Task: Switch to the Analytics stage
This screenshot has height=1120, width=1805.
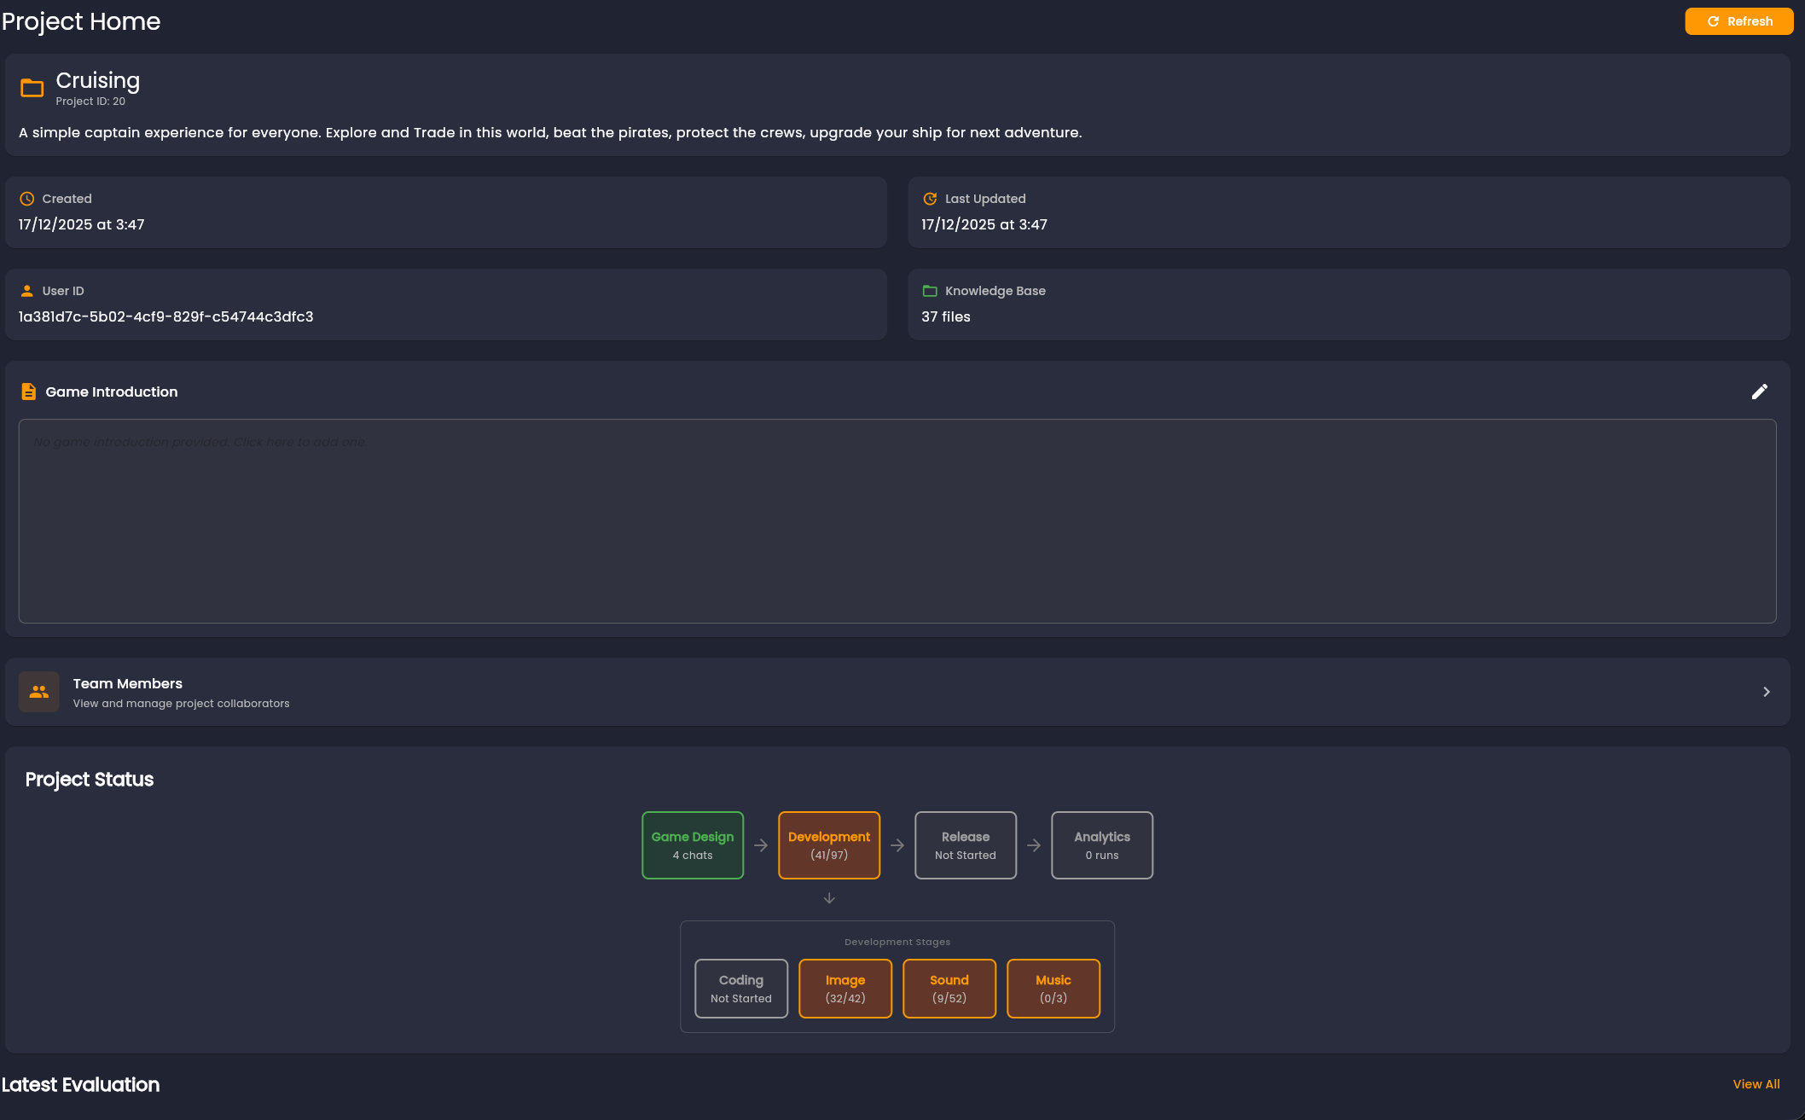Action: [x=1101, y=844]
